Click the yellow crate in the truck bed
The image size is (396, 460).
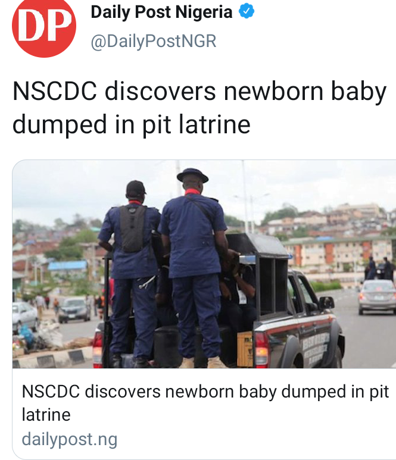click(245, 349)
